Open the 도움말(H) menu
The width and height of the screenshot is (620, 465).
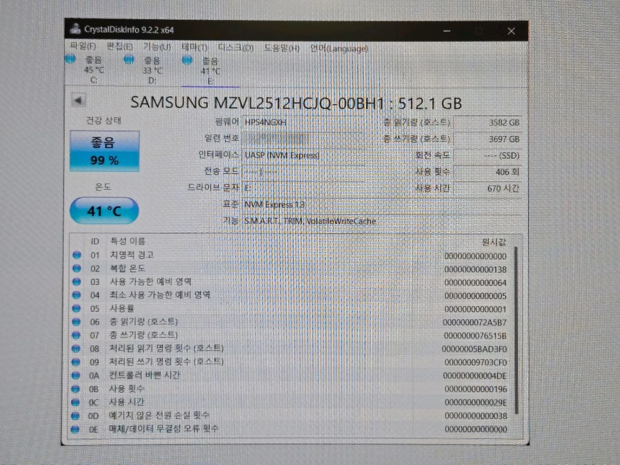point(281,48)
